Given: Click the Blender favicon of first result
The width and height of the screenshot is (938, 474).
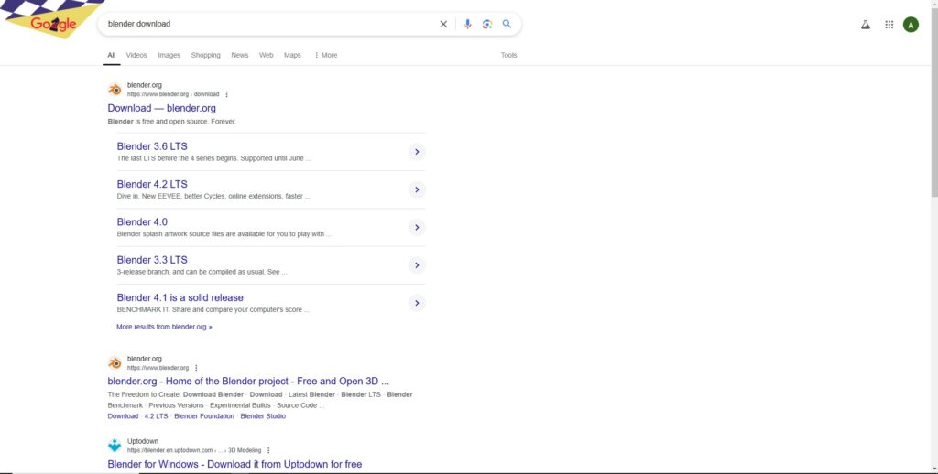Looking at the screenshot, I should click(x=115, y=90).
